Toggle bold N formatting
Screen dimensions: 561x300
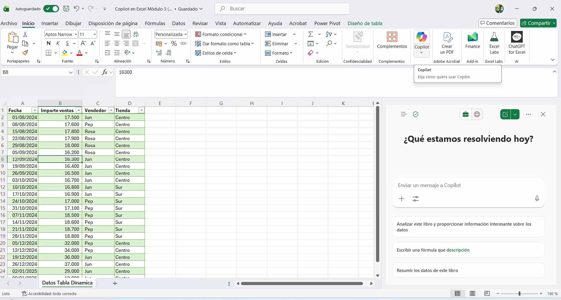coord(49,43)
